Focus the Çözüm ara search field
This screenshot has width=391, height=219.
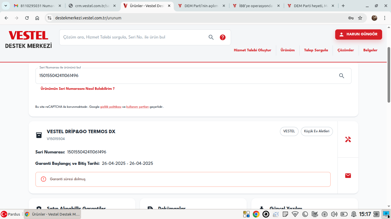[x=133, y=37]
